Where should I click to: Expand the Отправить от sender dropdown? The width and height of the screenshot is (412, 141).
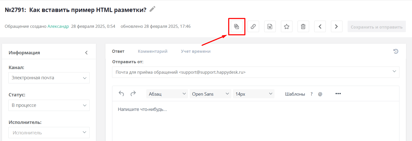coord(256,72)
